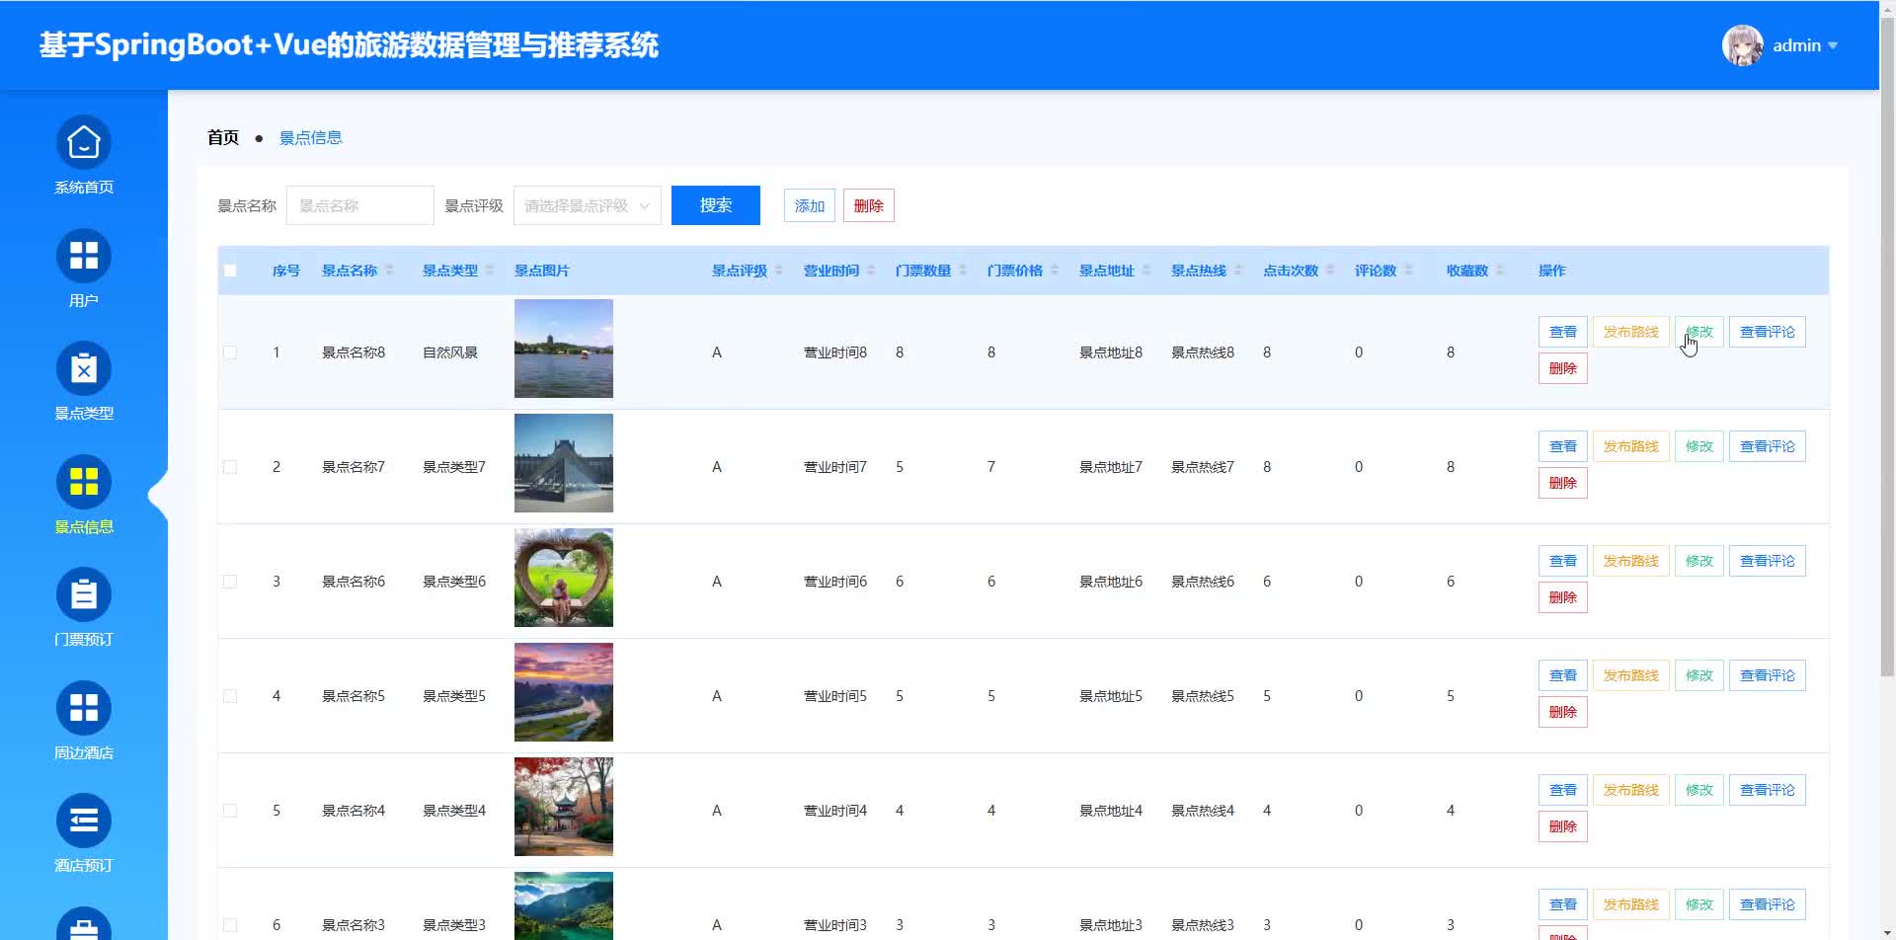Click the 用户 sidebar icon
Screen dimensions: 1896x940
click(x=84, y=257)
